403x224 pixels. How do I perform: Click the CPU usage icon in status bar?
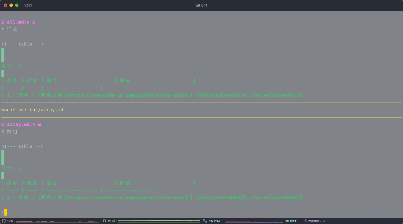(4, 221)
